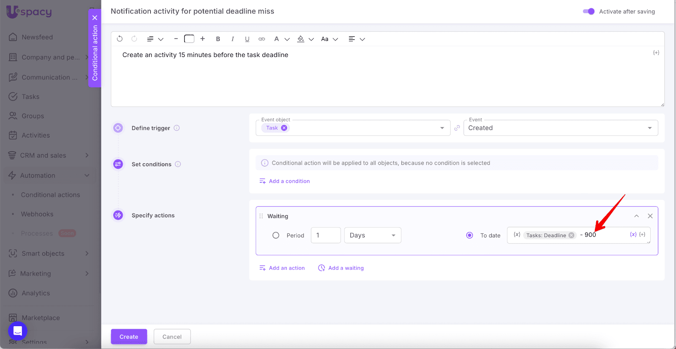Select the To date radio button
The height and width of the screenshot is (349, 676).
tap(469, 235)
